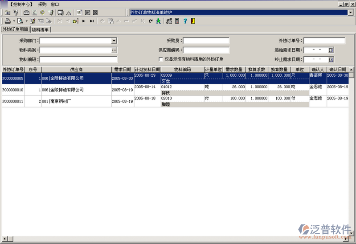Open the 终止需求日期 calendar picker
This screenshot has width=356, height=244.
click(x=331, y=59)
